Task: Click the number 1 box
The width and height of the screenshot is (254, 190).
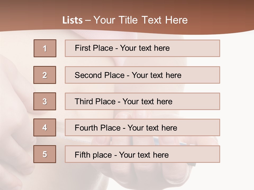Action: click(x=45, y=48)
